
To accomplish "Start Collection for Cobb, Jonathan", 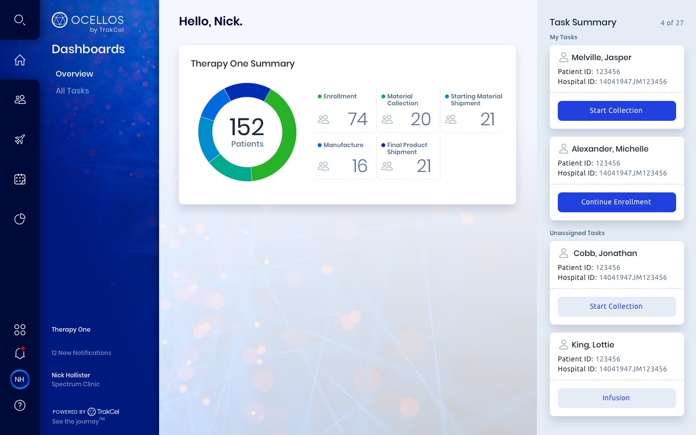I will [616, 307].
